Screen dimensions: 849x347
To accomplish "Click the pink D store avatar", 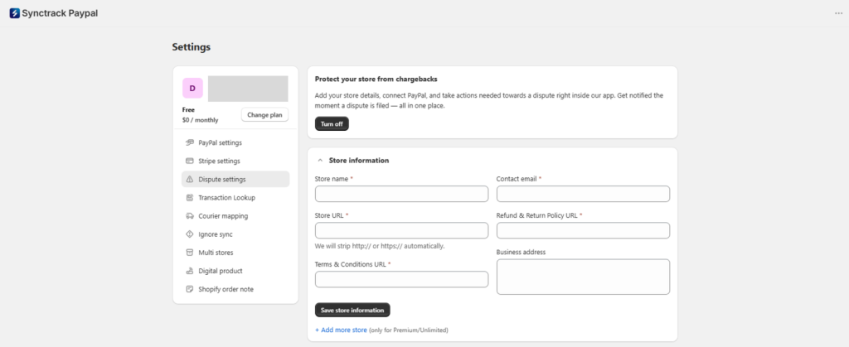I will [x=192, y=88].
